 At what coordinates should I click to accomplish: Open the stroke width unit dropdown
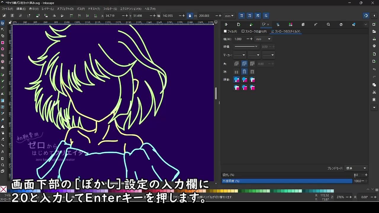263,39
